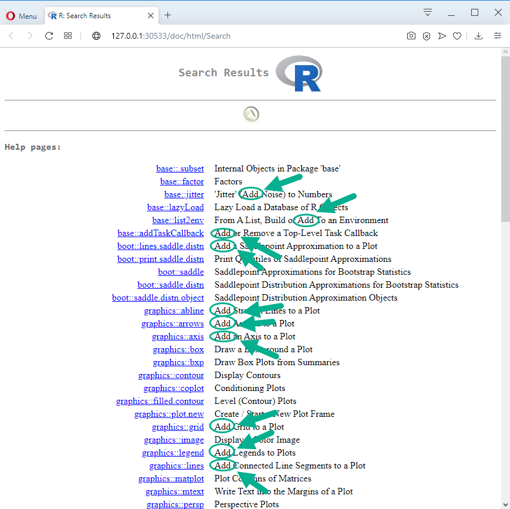This screenshot has height=509, width=510.
Task: Open the graphics::legend link
Action: pos(173,453)
